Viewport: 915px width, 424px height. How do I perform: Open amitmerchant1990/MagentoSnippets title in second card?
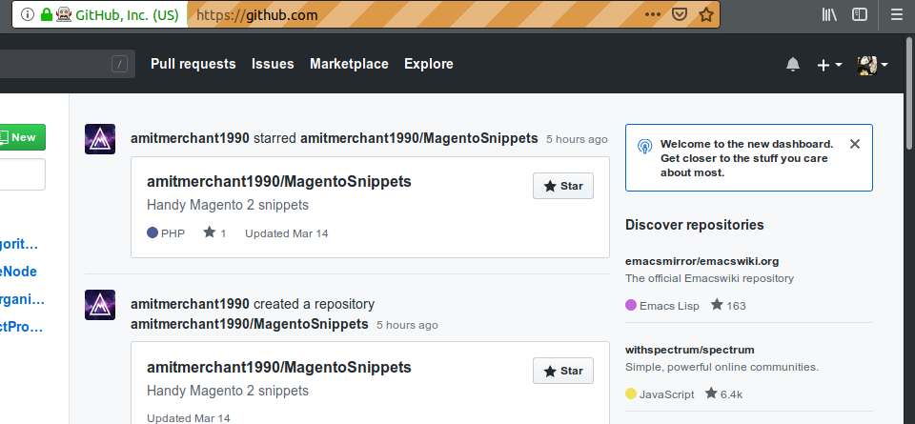click(x=279, y=367)
